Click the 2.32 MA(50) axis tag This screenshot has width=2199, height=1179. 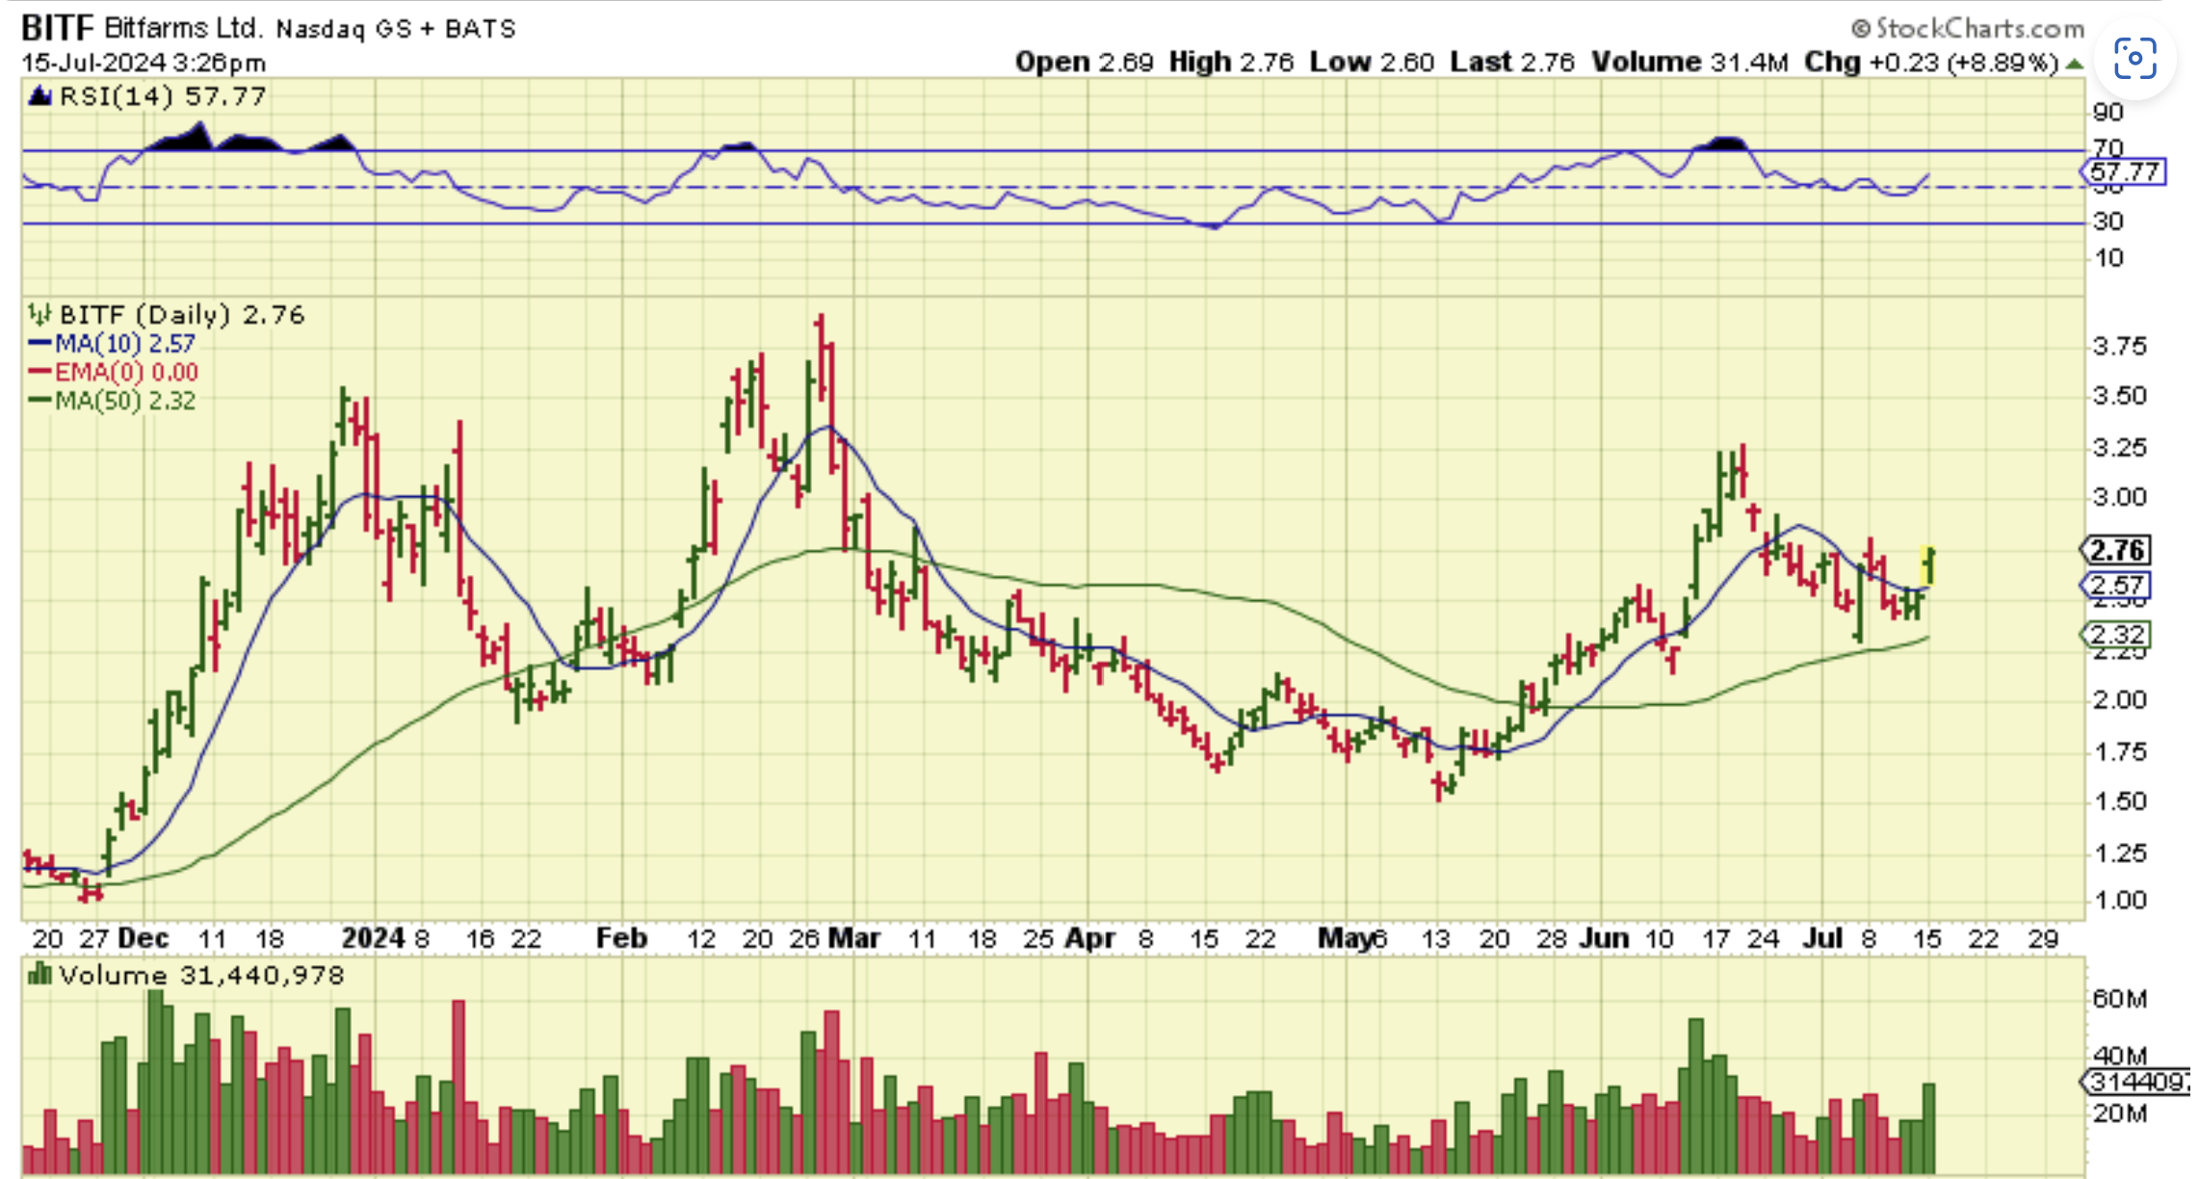click(2116, 635)
